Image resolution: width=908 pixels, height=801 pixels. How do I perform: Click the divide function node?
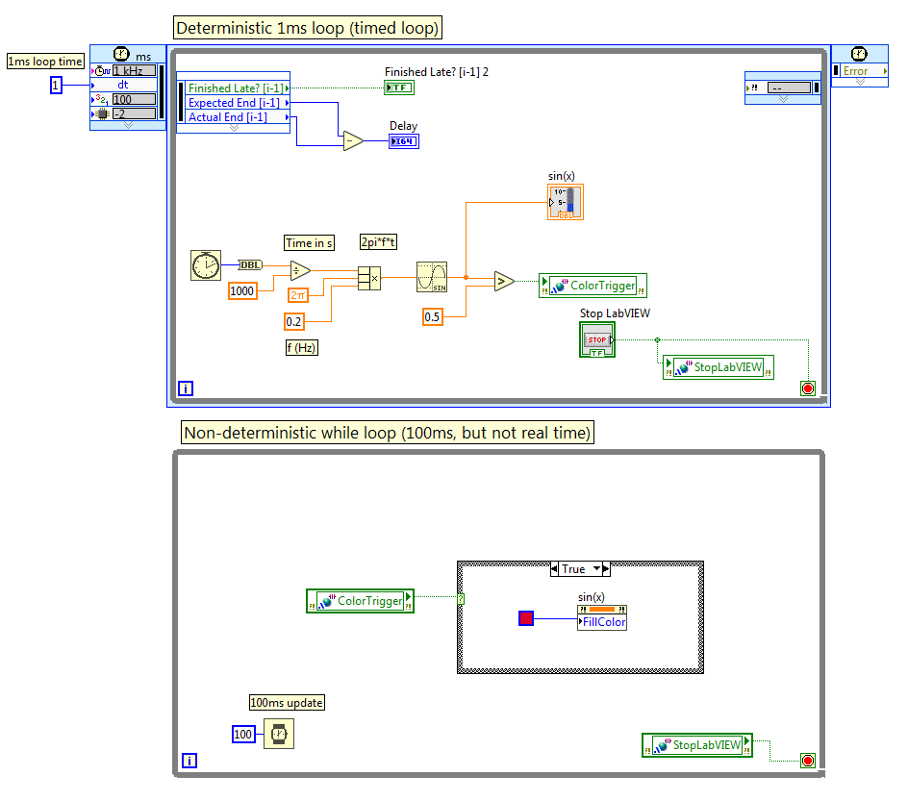[x=300, y=270]
